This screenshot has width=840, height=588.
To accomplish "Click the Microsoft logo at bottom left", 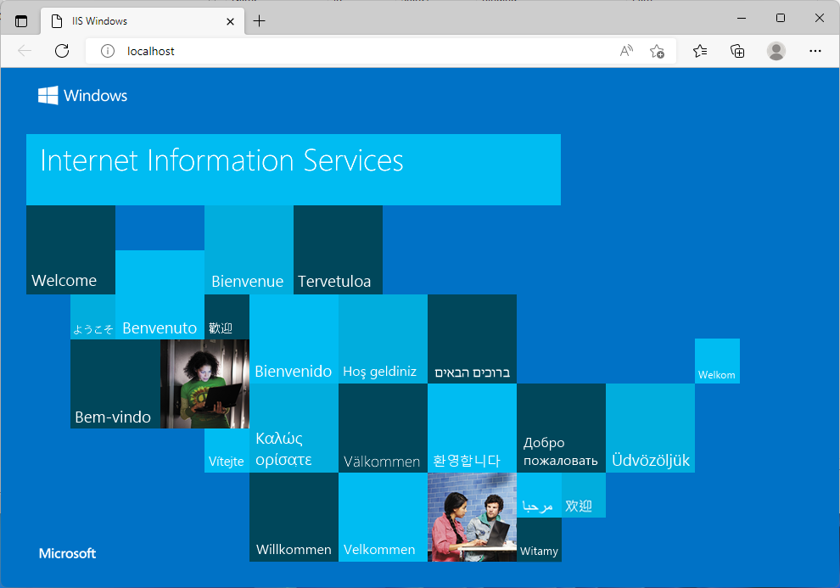I will click(68, 553).
